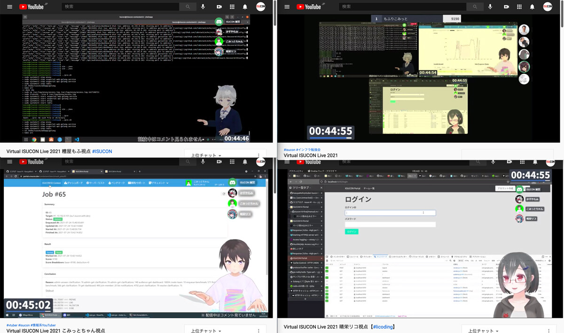Click YouTube logo in 糖屋もふ視点 window
Image resolution: width=564 pixels, height=333 pixels.
(31, 7)
